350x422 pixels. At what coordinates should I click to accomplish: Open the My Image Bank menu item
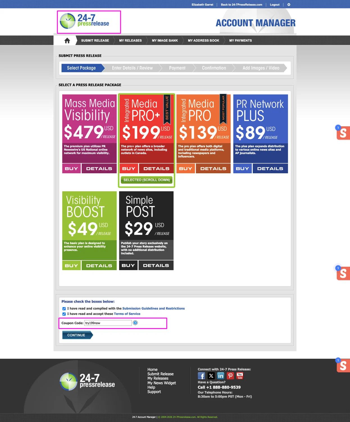165,41
